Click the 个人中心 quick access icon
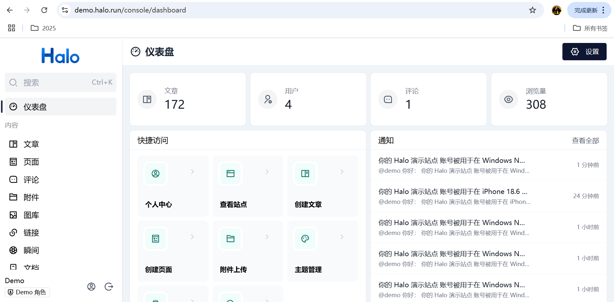Viewport: 614px width, 302px height. coord(155,174)
